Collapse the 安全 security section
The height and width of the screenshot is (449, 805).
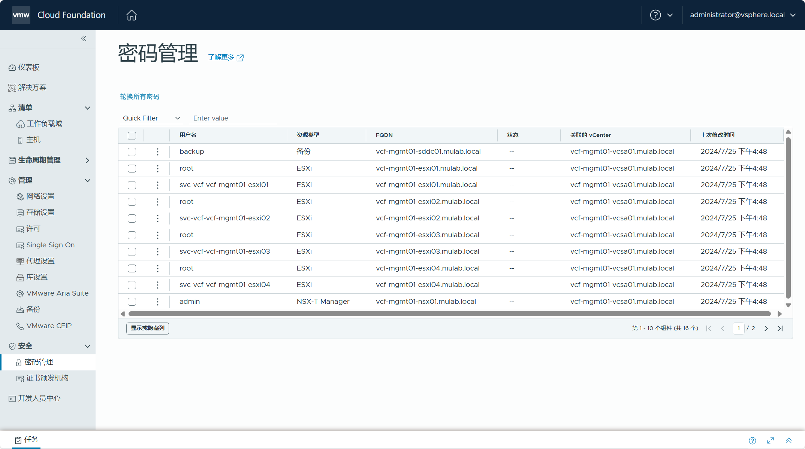pyautogui.click(x=87, y=346)
